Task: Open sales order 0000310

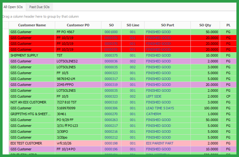Action: tap(111, 102)
